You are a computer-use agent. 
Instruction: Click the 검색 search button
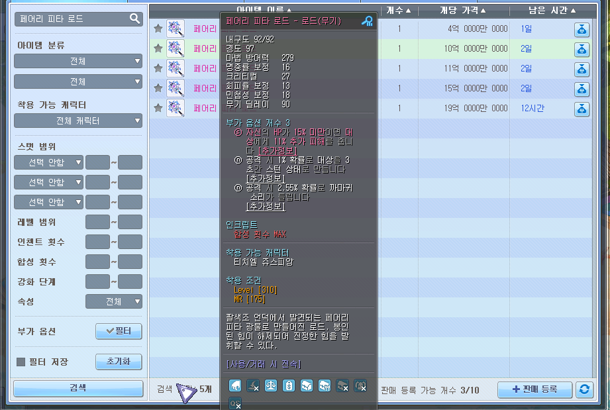78,388
